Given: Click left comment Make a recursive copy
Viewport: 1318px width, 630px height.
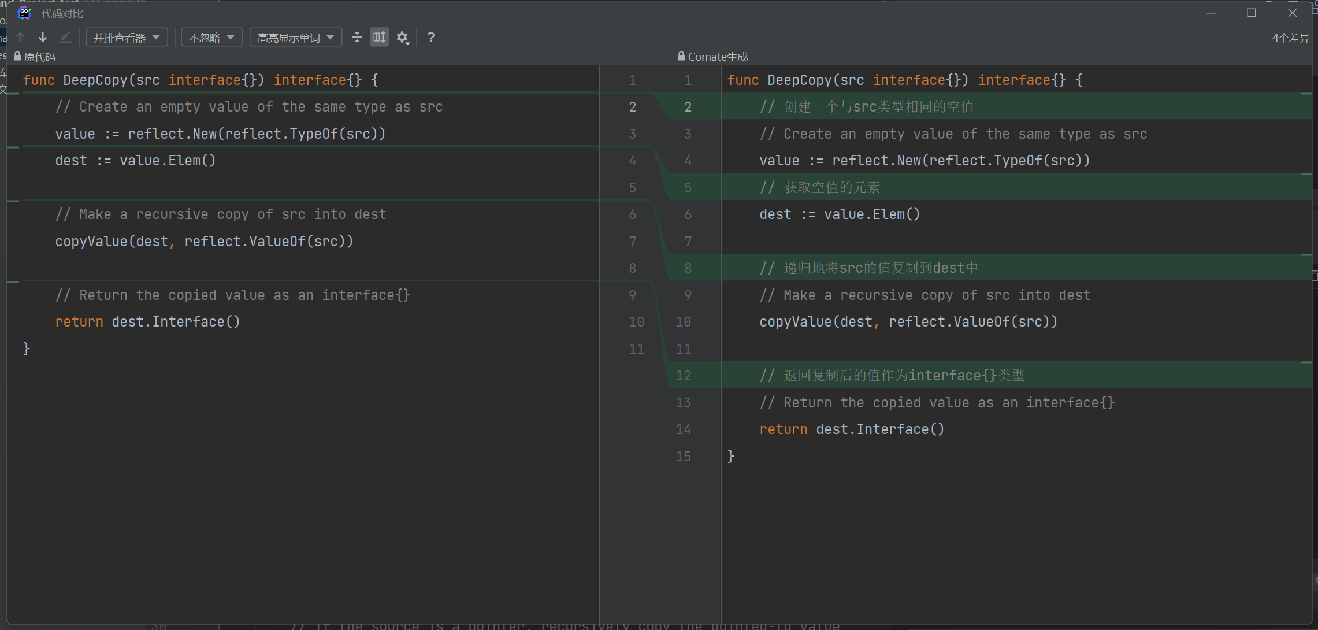Looking at the screenshot, I should (221, 214).
